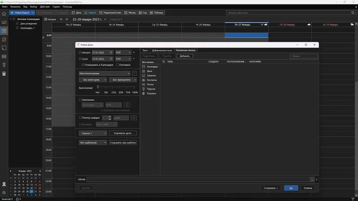The width and height of the screenshot is (358, 201).
Task: Click the Корневое дело button
Action: [123, 133]
